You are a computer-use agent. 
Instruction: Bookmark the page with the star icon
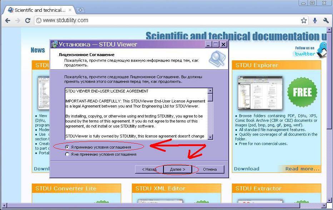(x=304, y=20)
